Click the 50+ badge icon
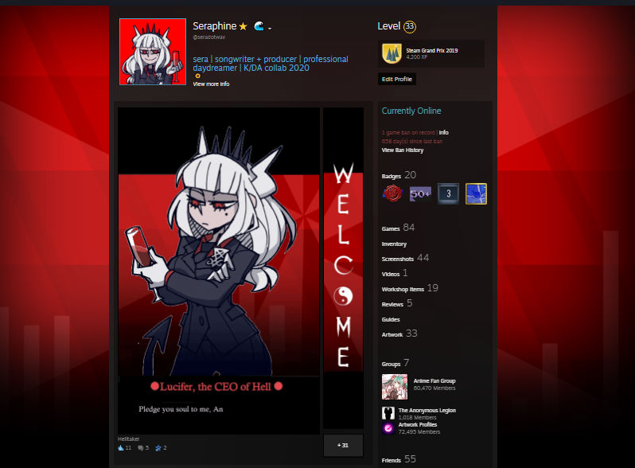635x468 pixels. point(420,193)
